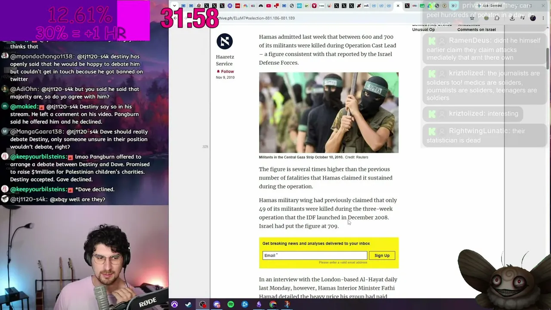Open the Spotify taskbar icon

231,304
